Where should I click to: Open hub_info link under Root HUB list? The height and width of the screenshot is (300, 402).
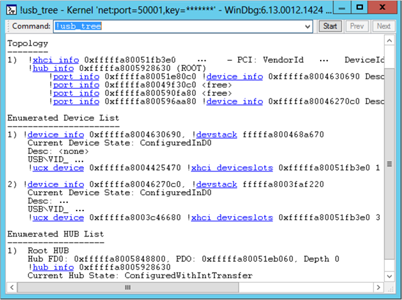(53, 267)
